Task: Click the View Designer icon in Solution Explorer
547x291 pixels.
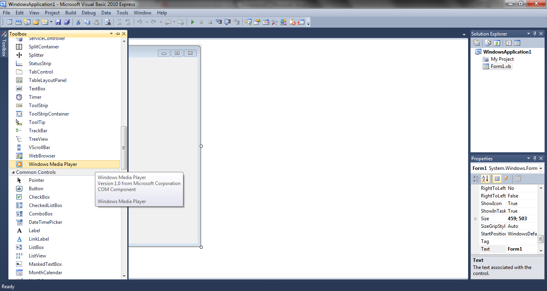Action: point(517,43)
